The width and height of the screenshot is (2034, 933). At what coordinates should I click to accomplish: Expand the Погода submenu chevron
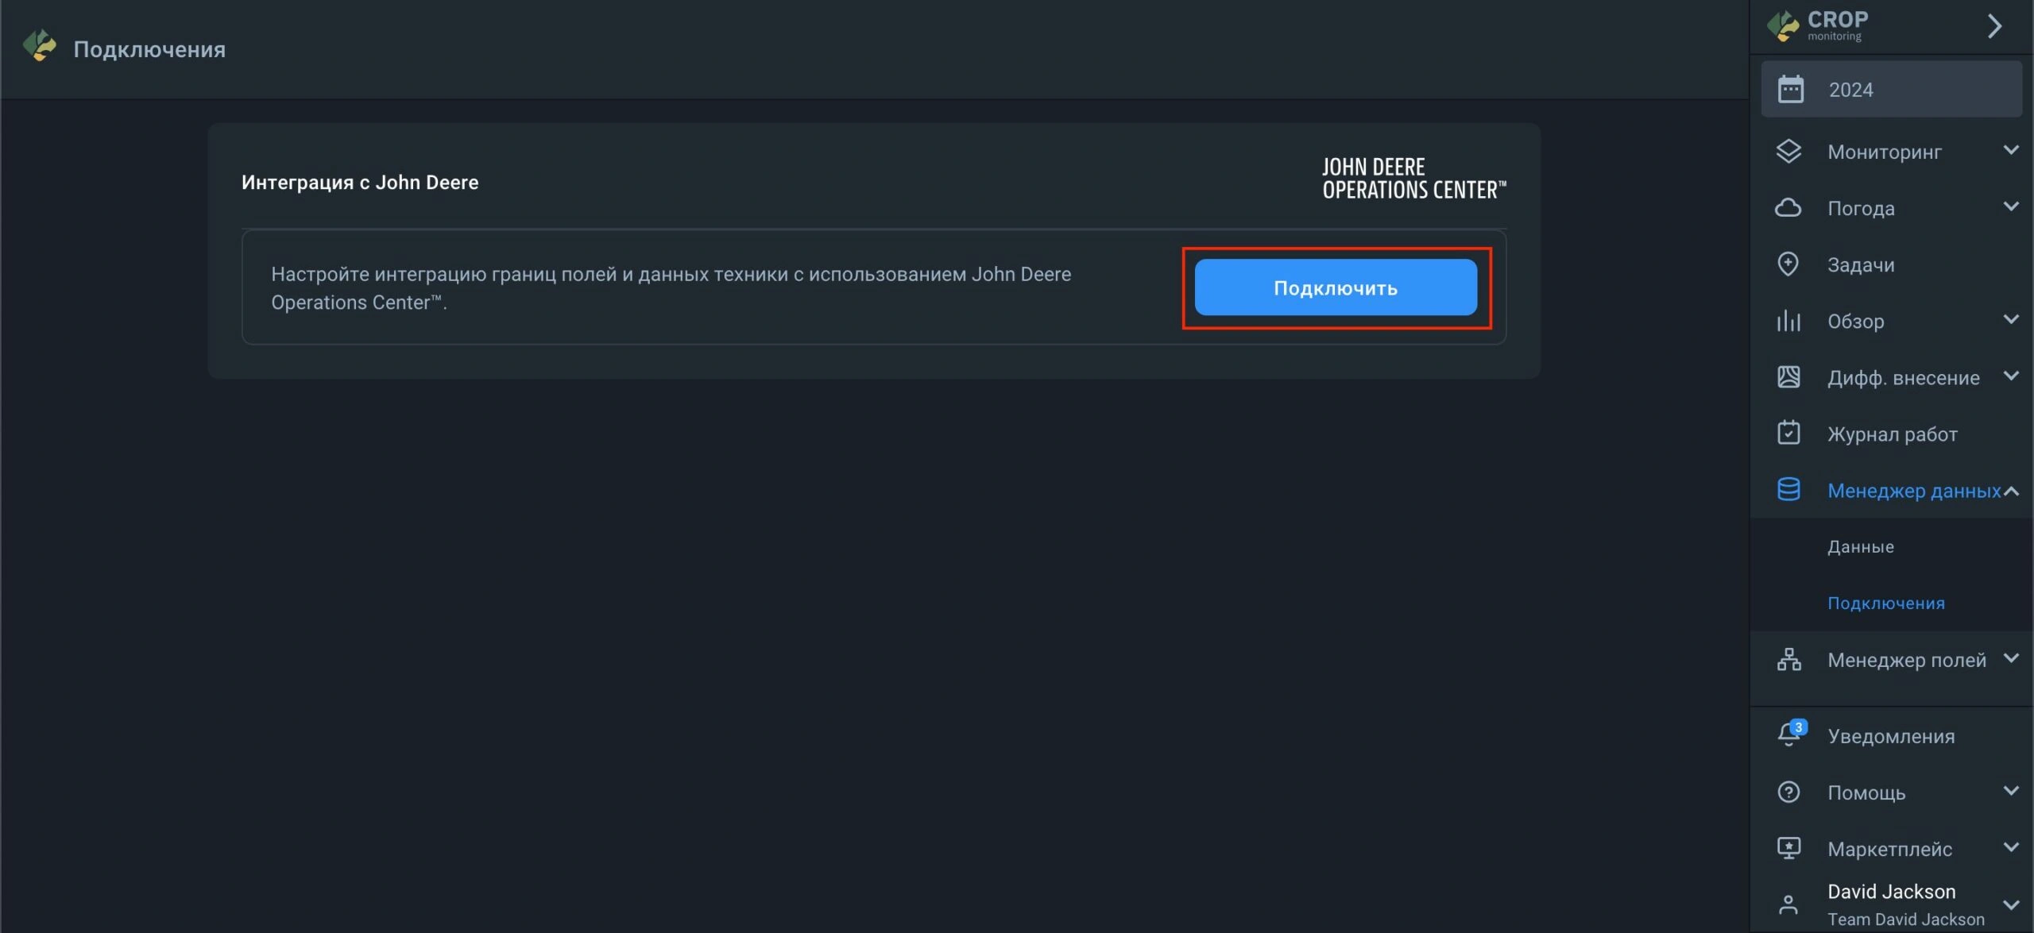coord(2011,206)
